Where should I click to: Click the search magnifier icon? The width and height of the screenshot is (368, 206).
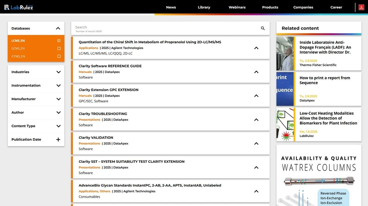263,28
